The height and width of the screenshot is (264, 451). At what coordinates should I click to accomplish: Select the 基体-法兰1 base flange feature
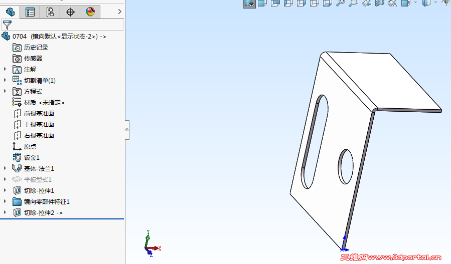click(39, 169)
